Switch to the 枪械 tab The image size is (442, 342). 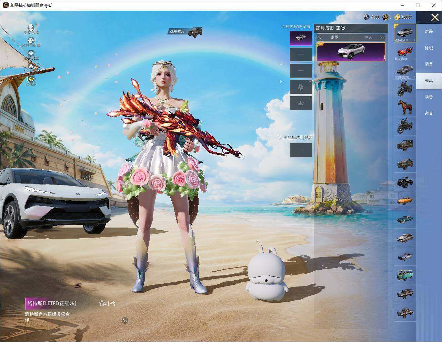tap(429, 48)
